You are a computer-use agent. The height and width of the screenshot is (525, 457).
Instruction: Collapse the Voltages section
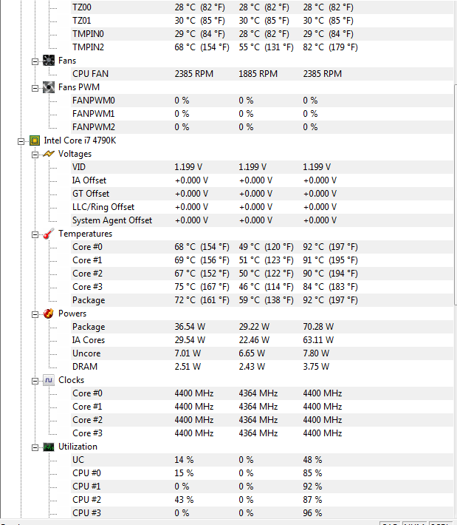pos(35,155)
